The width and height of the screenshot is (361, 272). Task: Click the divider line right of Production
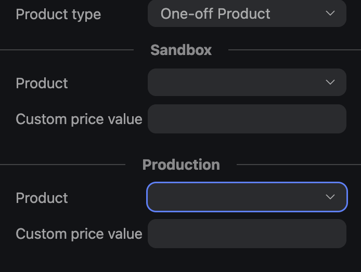299,165
